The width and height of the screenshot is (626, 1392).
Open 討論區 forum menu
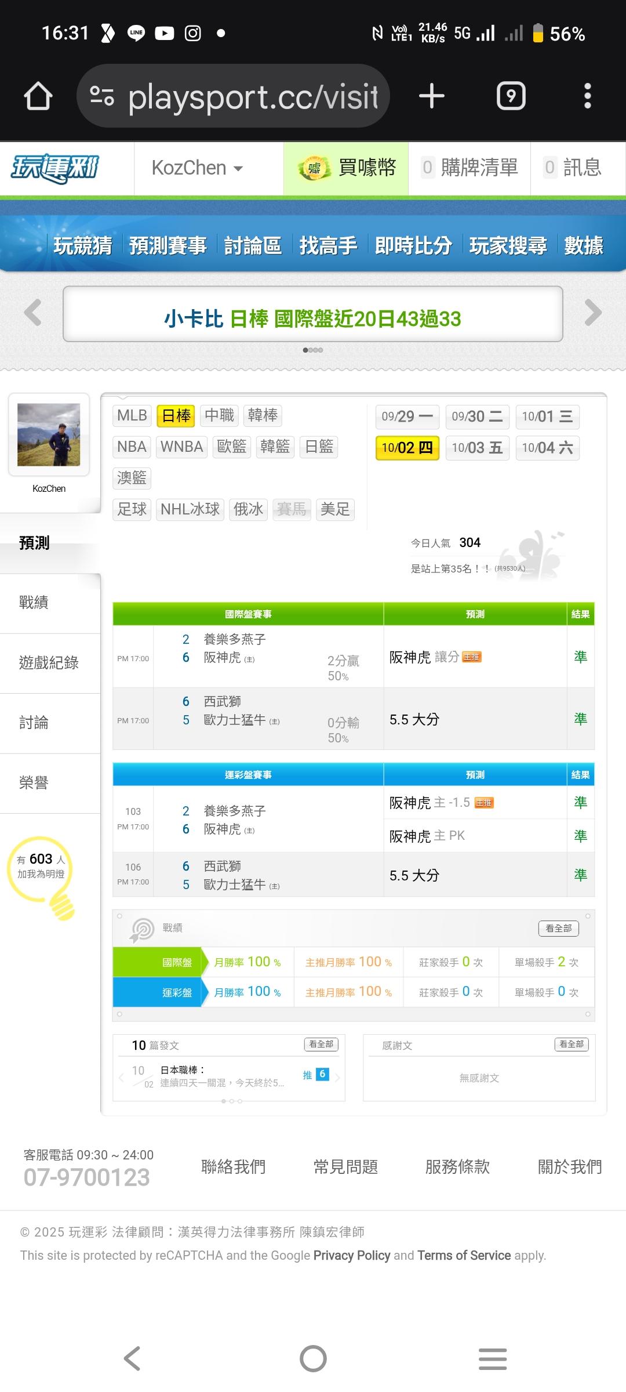tap(253, 245)
